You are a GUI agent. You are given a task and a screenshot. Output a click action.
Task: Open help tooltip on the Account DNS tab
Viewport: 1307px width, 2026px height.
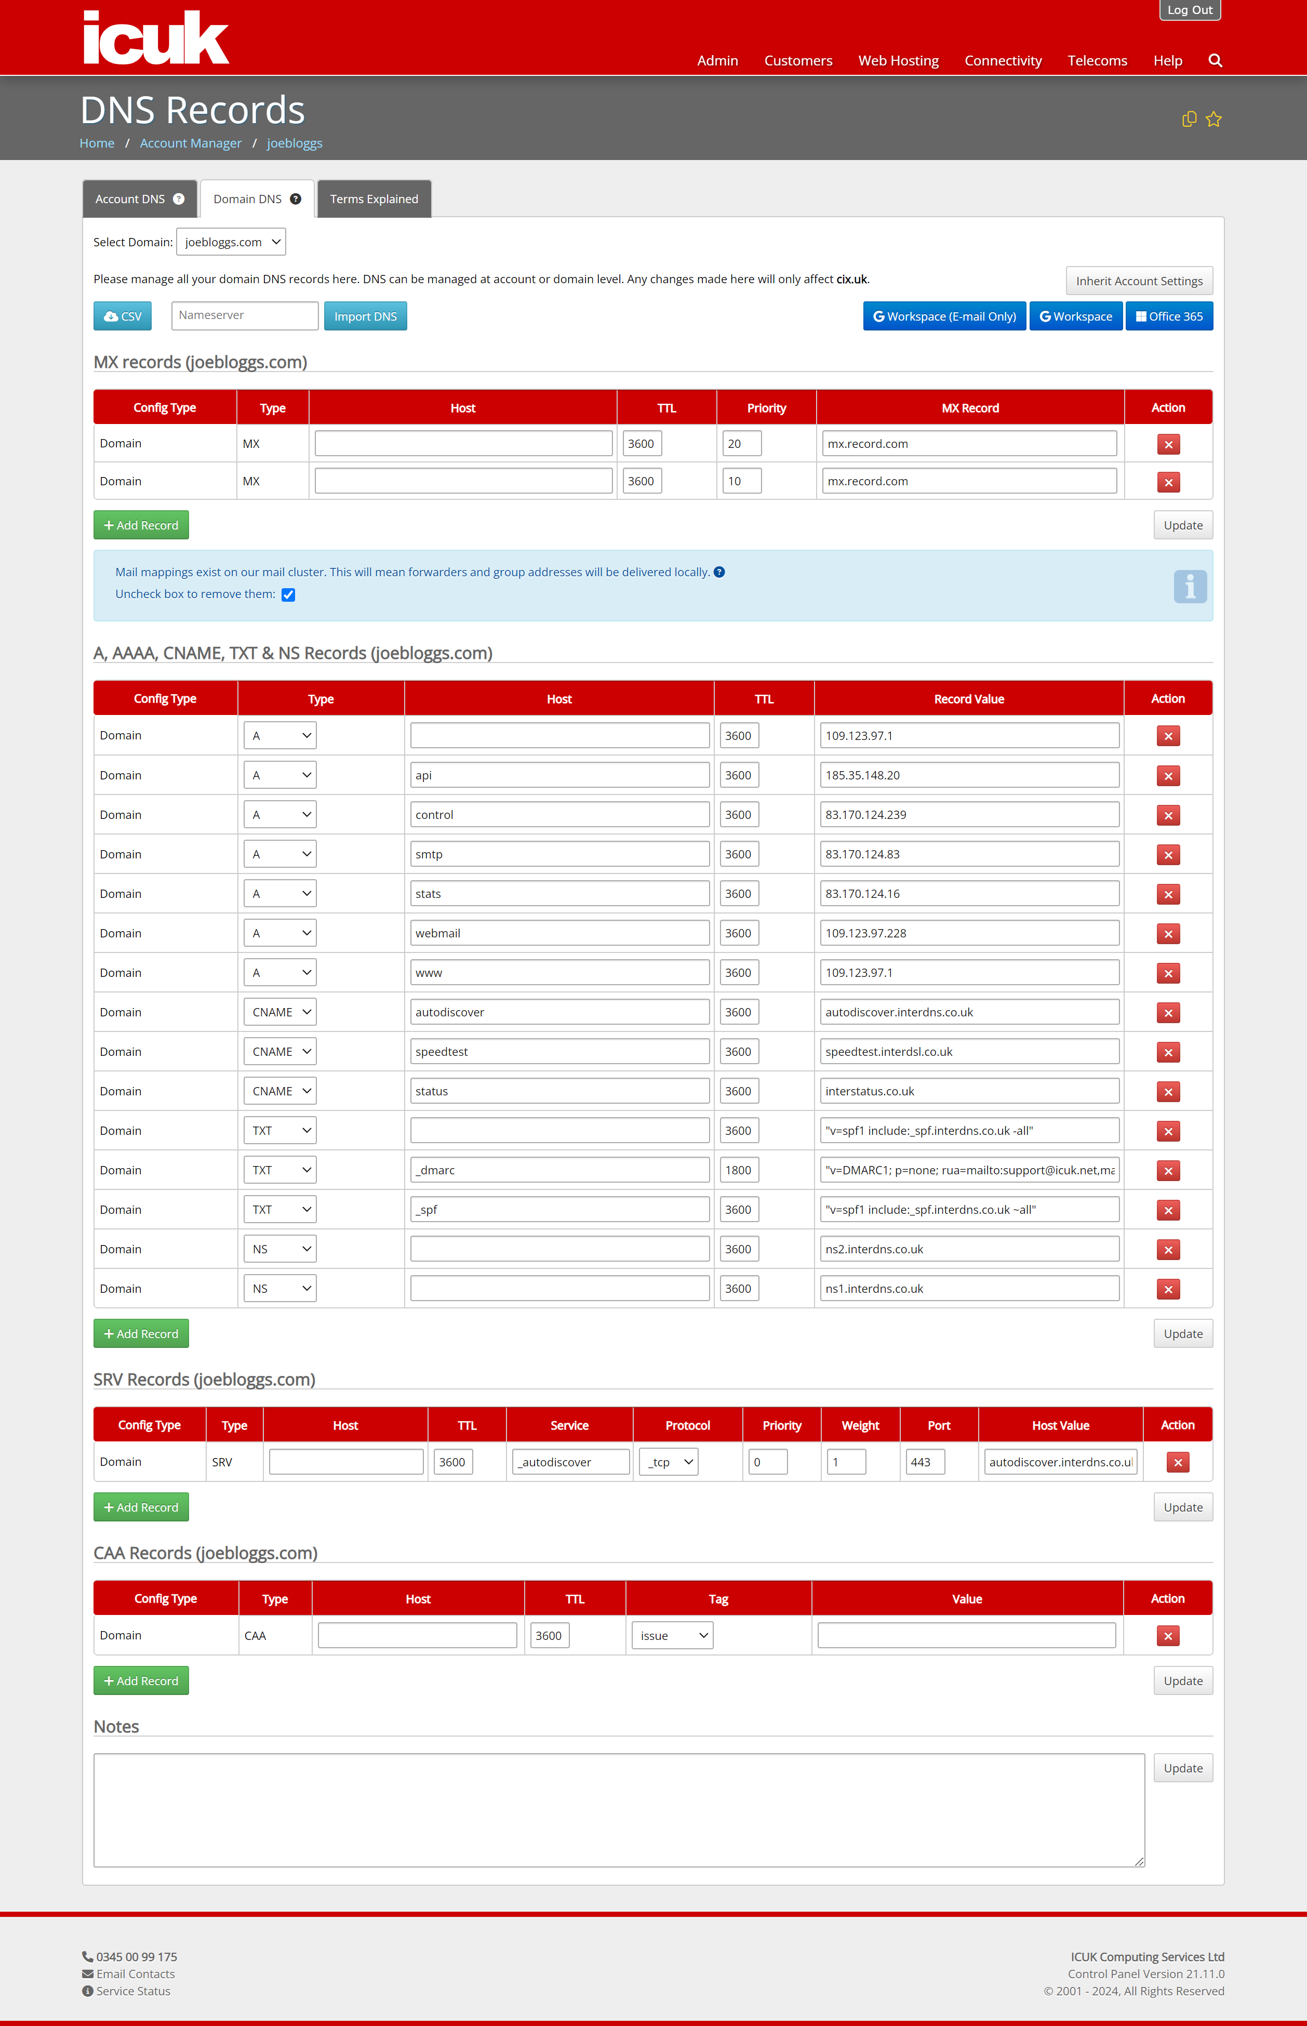coord(178,198)
